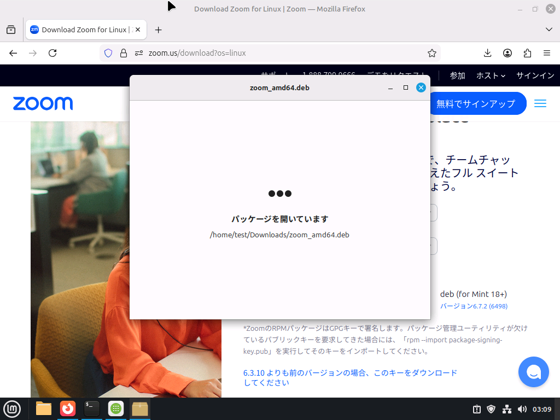Toggle tracking protection via the shield icon
This screenshot has width=560, height=420.
[108, 53]
